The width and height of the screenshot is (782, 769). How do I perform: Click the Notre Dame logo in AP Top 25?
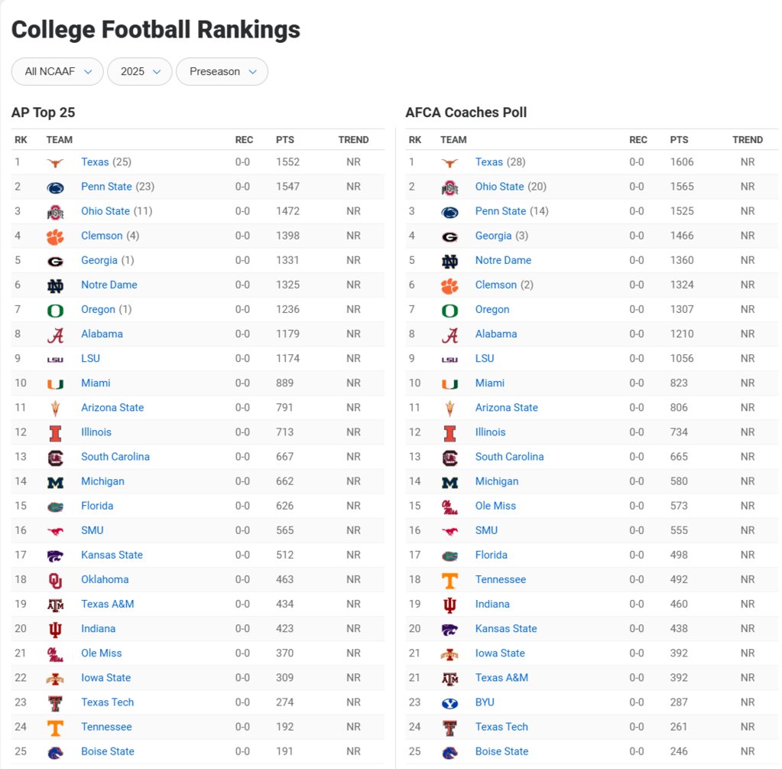click(55, 285)
